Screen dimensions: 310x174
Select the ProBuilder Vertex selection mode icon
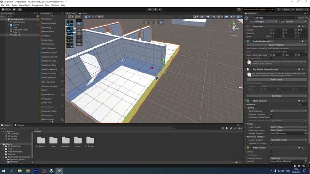pos(151,22)
